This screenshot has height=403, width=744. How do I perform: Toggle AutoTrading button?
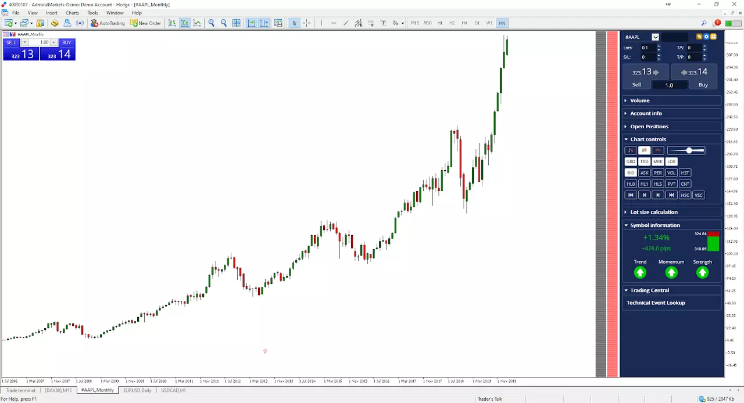[108, 23]
